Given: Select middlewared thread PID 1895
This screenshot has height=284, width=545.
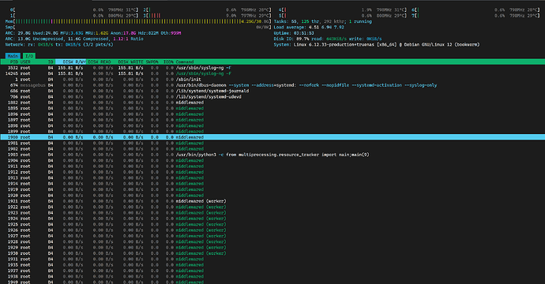Looking at the screenshot, I should tap(272, 108).
